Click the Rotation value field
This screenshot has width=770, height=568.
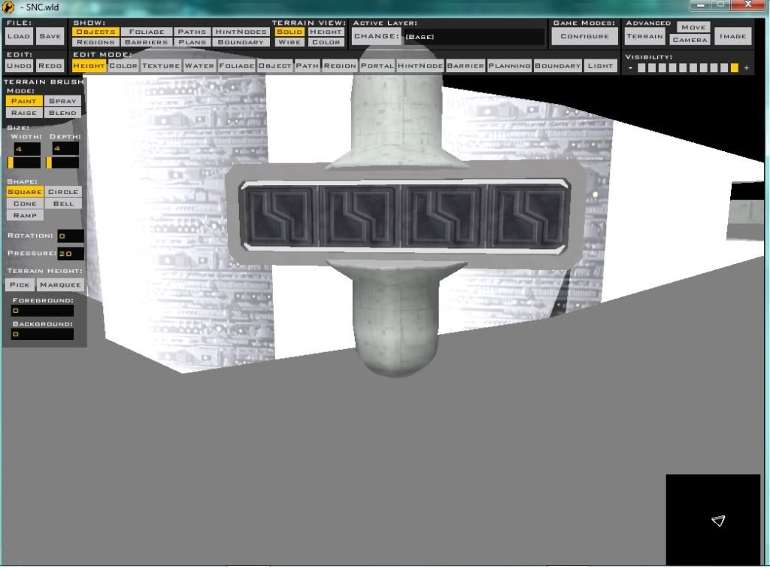(x=71, y=235)
